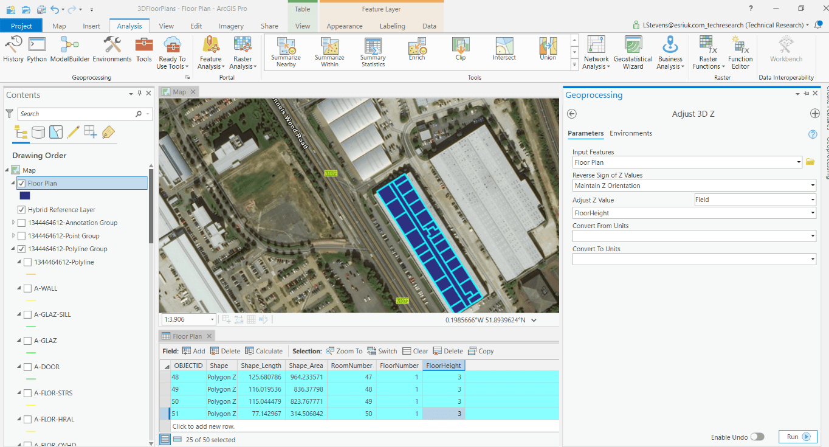Show the A-WALL layer
The width and height of the screenshot is (829, 447).
27,288
